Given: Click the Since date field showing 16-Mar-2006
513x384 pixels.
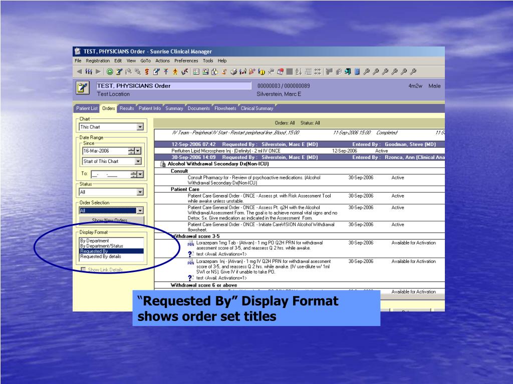Looking at the screenshot, I should [105, 151].
